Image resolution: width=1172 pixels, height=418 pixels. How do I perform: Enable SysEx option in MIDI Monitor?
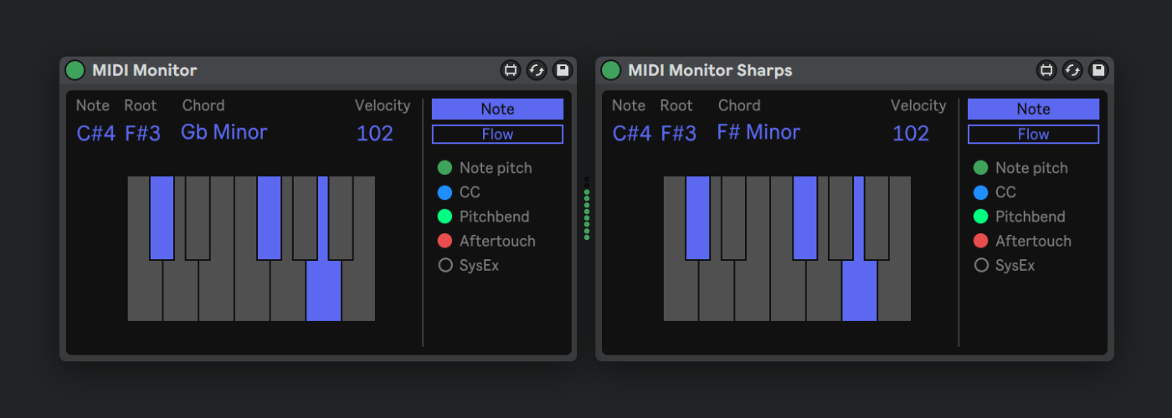pyautogui.click(x=445, y=265)
